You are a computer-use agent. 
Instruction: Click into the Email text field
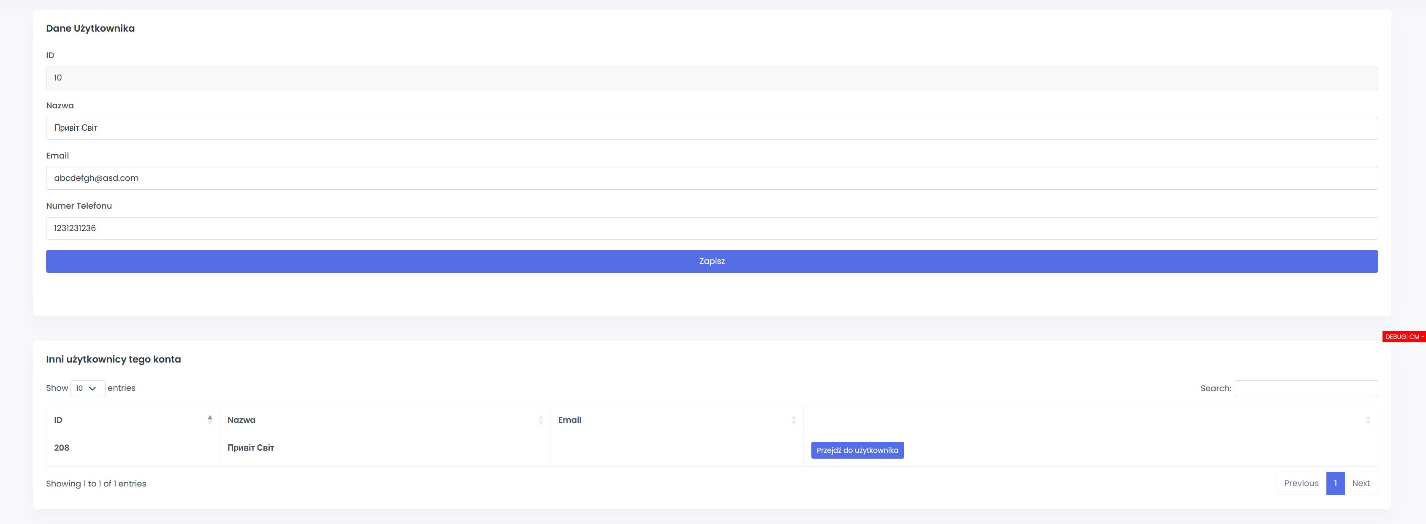pos(712,178)
